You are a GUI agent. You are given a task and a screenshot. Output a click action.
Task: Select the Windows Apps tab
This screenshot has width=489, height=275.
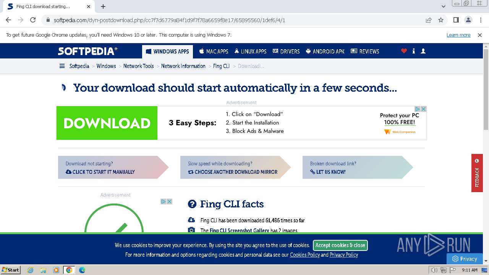[x=167, y=51]
